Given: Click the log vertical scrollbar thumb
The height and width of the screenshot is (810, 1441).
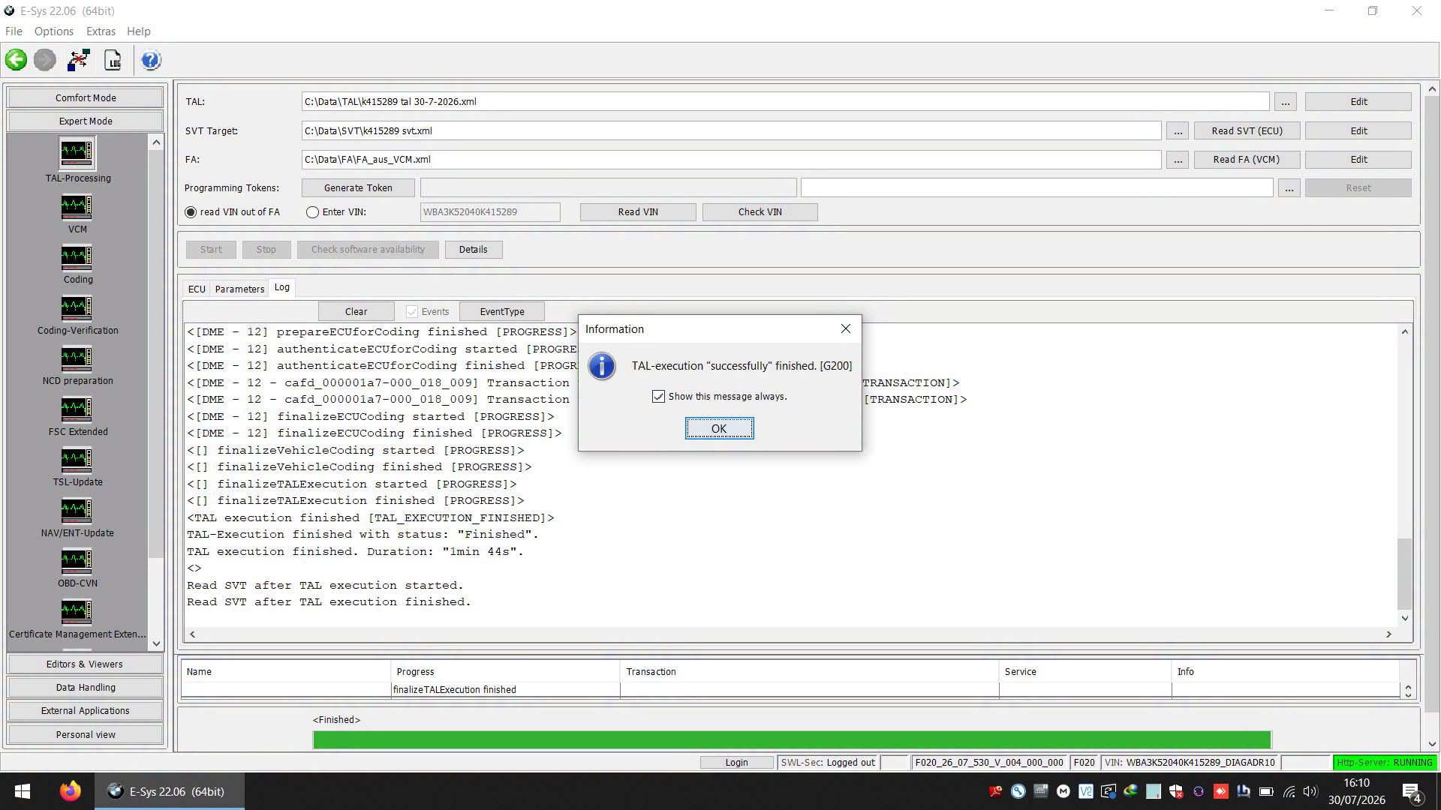Looking at the screenshot, I should [x=1404, y=574].
